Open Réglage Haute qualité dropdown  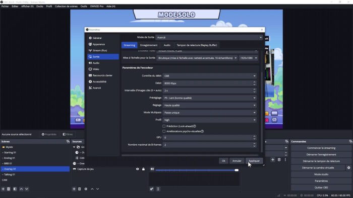pos(210,106)
